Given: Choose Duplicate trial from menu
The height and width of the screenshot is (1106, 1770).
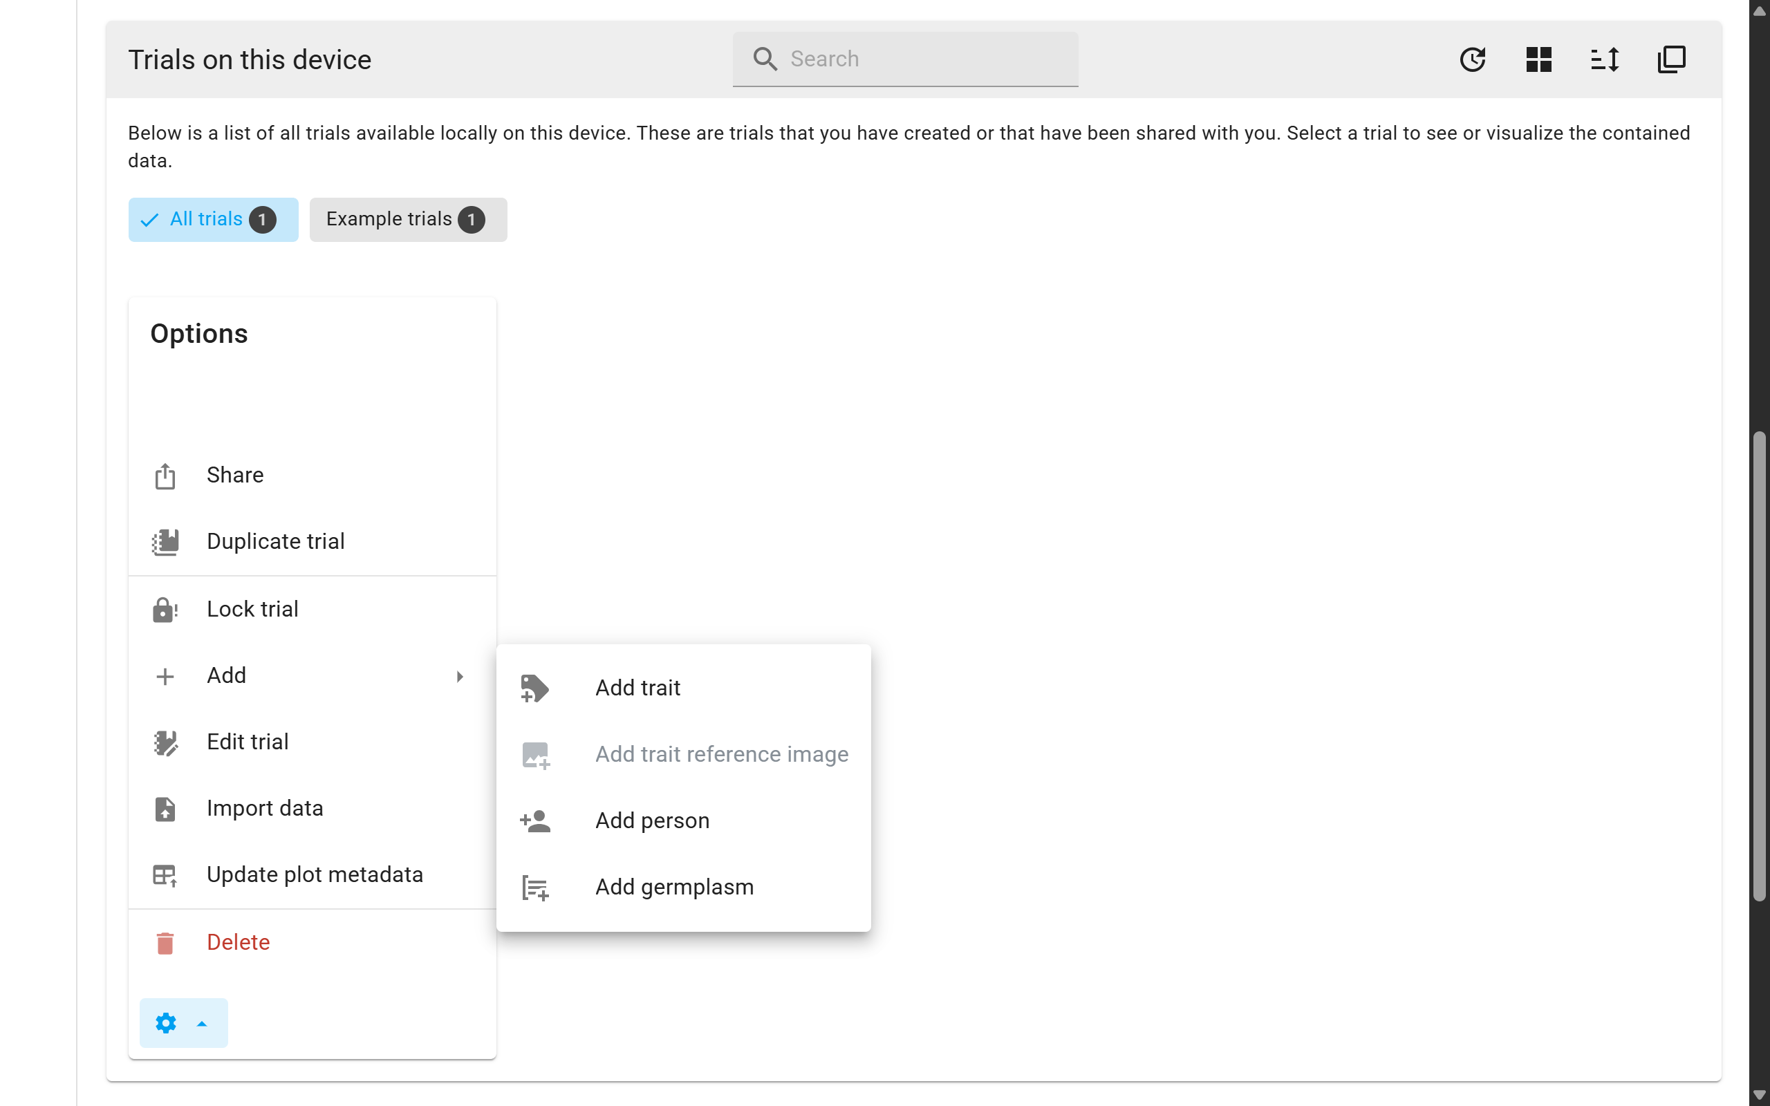Looking at the screenshot, I should pos(275,541).
